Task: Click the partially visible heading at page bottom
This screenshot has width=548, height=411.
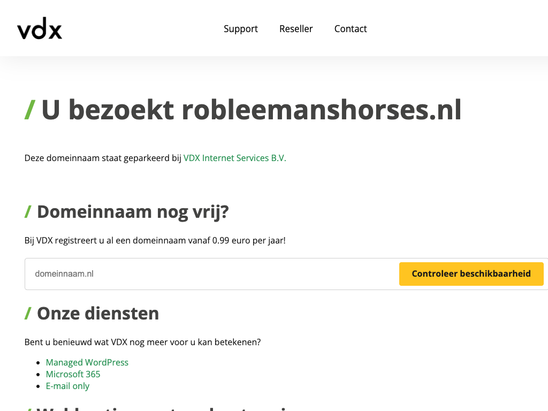Action: [161, 408]
